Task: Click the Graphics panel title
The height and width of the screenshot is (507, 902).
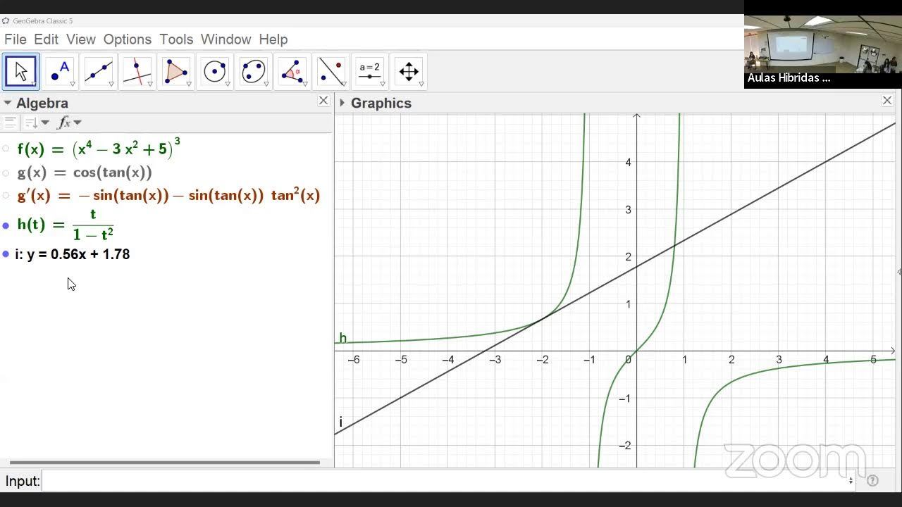Action: 381,103
